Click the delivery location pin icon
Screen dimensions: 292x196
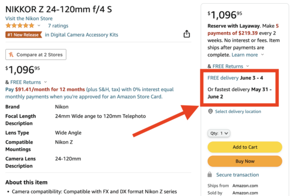coord(210,111)
